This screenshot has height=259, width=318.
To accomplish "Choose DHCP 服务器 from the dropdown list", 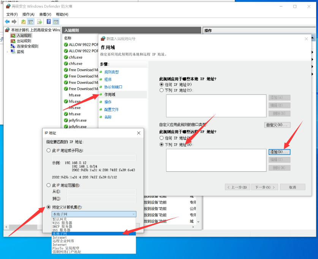I will pyautogui.click(x=94, y=227).
